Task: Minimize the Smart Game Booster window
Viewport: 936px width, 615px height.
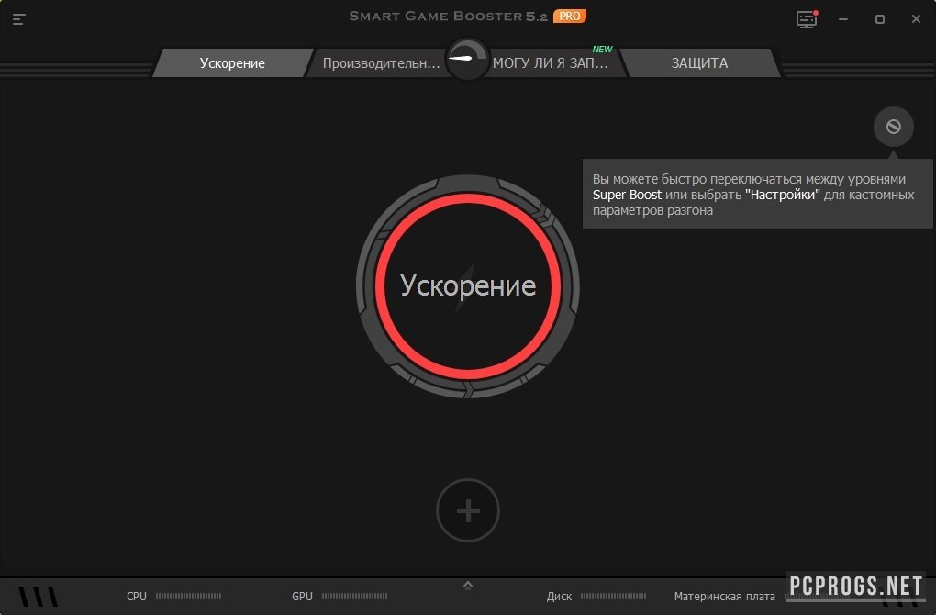Action: [x=845, y=19]
